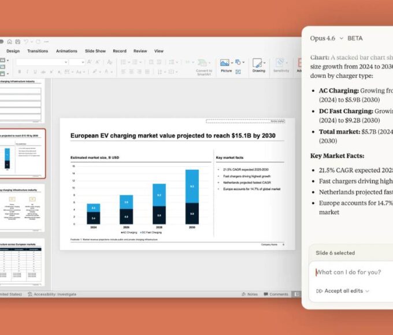Click the Drawing icon in ribbon
The width and height of the screenshot is (393, 335).
[257, 63]
